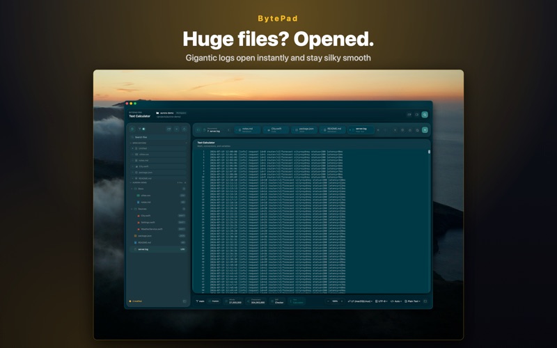Click the Words 27,000,000 counter
The width and height of the screenshot is (557, 348).
point(234,301)
